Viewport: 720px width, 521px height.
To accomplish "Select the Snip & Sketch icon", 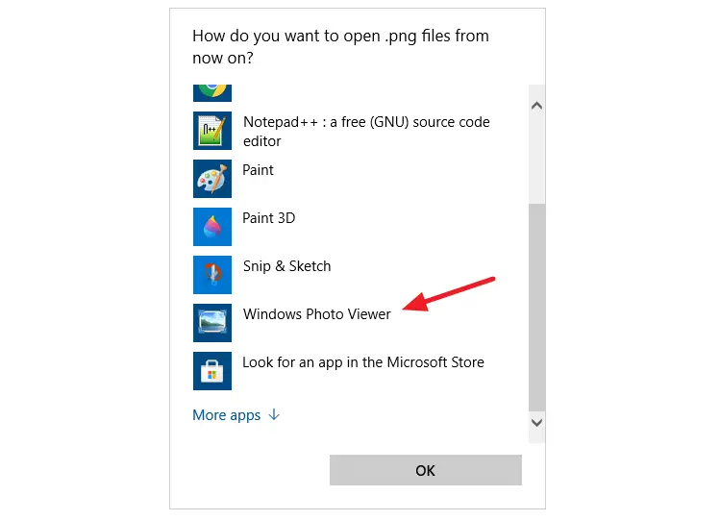I will [x=212, y=275].
